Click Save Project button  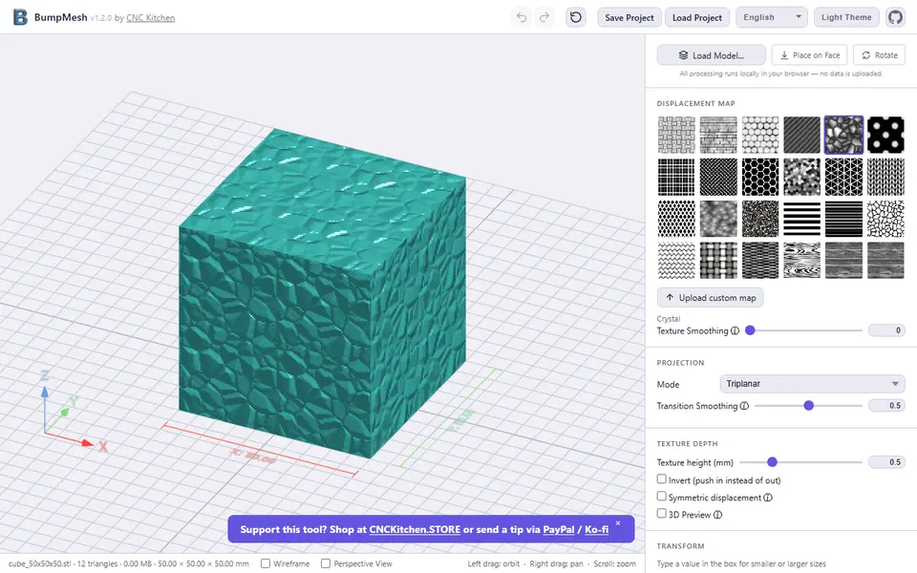(x=629, y=17)
